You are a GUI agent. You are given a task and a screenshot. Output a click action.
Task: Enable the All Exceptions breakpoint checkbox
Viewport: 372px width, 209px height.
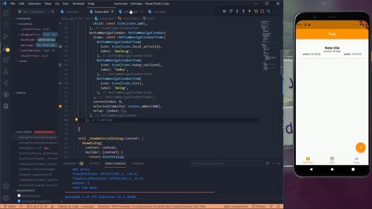click(19, 196)
